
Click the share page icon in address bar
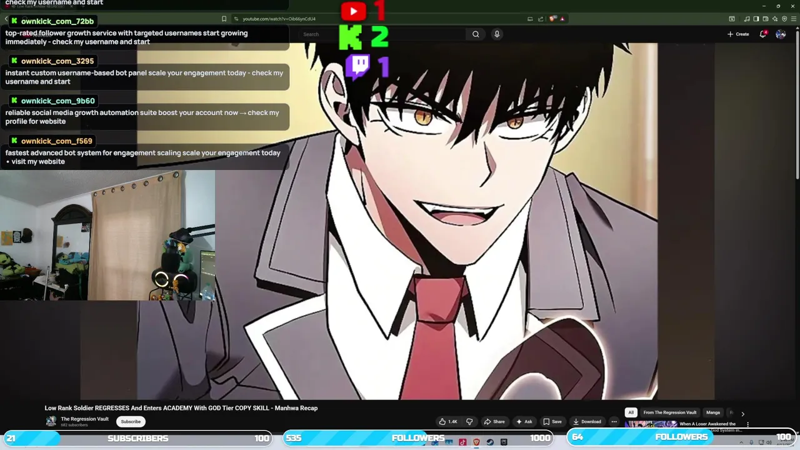click(541, 19)
